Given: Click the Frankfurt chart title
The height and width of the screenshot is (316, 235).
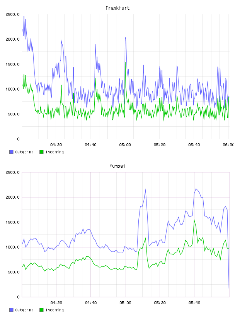Looking at the screenshot, I should 117,8.
